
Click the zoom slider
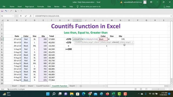click(158, 89)
